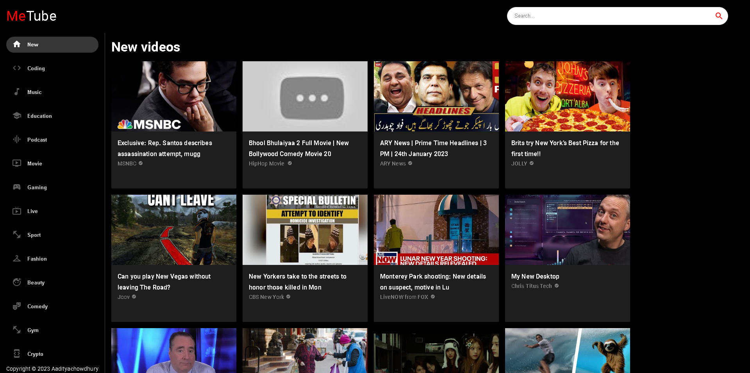
Task: Open the Bhool Bhulaiyaa 2 placeholder thumbnail
Action: click(x=305, y=96)
